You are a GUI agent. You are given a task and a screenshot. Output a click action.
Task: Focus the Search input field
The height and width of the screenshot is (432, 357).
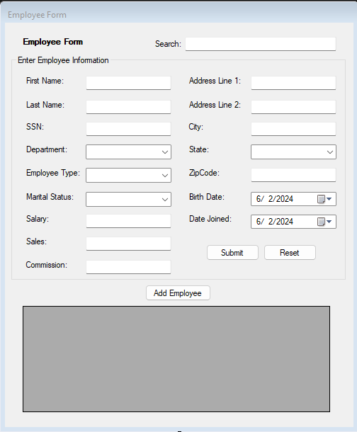(261, 44)
